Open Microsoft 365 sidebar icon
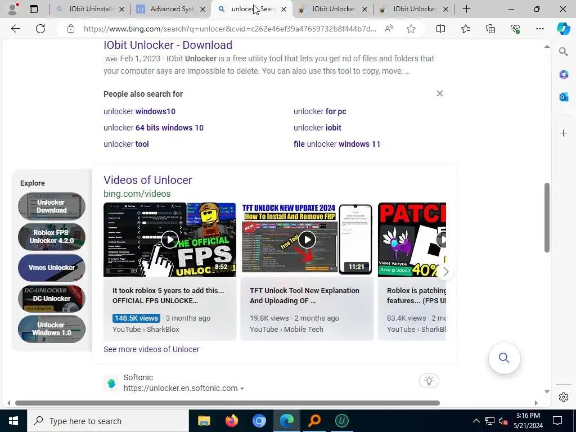 tap(564, 75)
